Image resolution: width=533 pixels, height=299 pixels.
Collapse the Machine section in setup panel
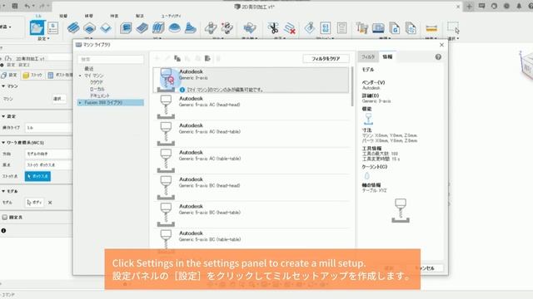[3, 86]
